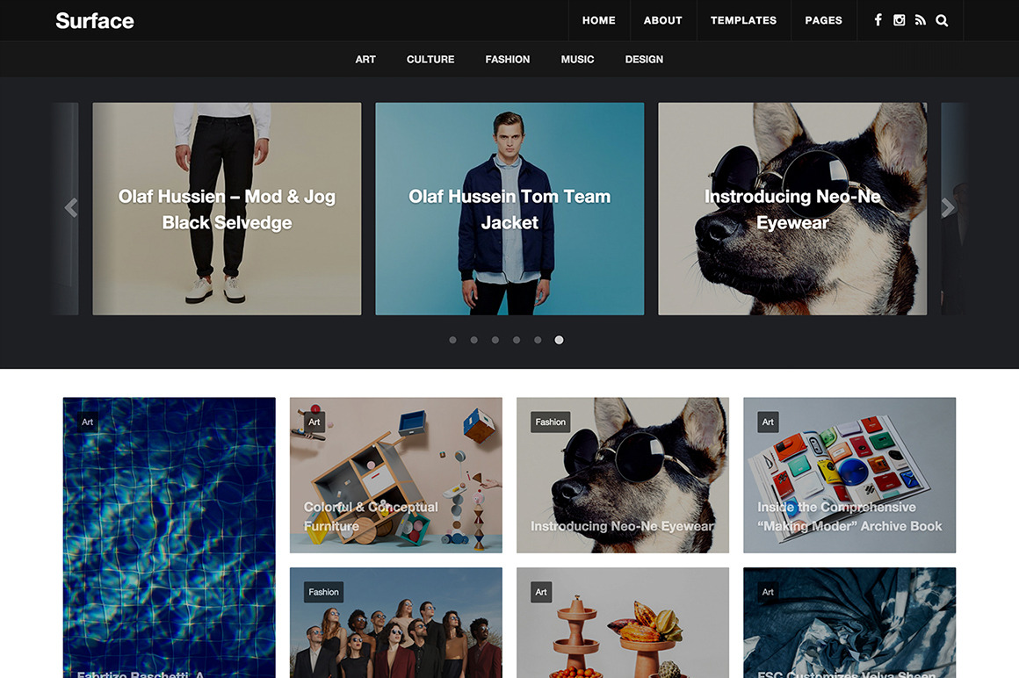This screenshot has width=1019, height=678.
Task: Navigate to the HOME menu item
Action: coord(598,19)
